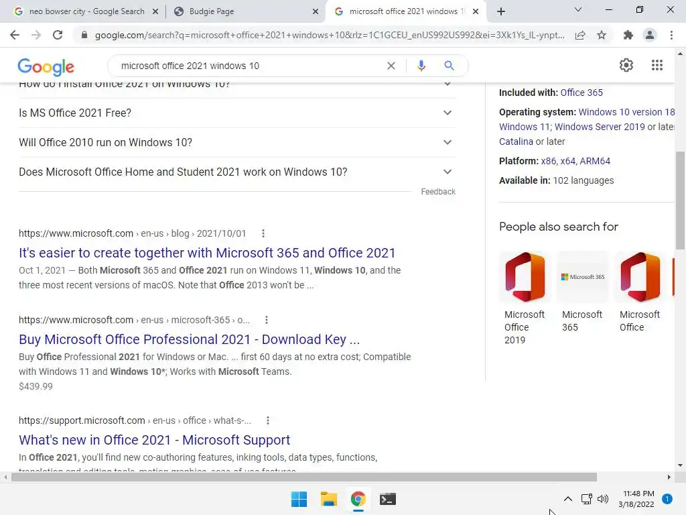The height and width of the screenshot is (515, 686).
Task: Share this page via share icon
Action: pyautogui.click(x=580, y=35)
